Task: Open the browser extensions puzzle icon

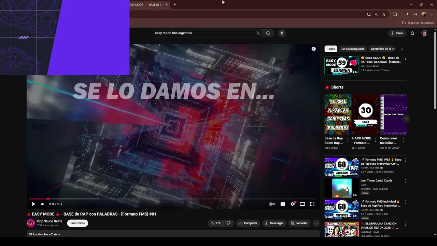Action: 395,14
